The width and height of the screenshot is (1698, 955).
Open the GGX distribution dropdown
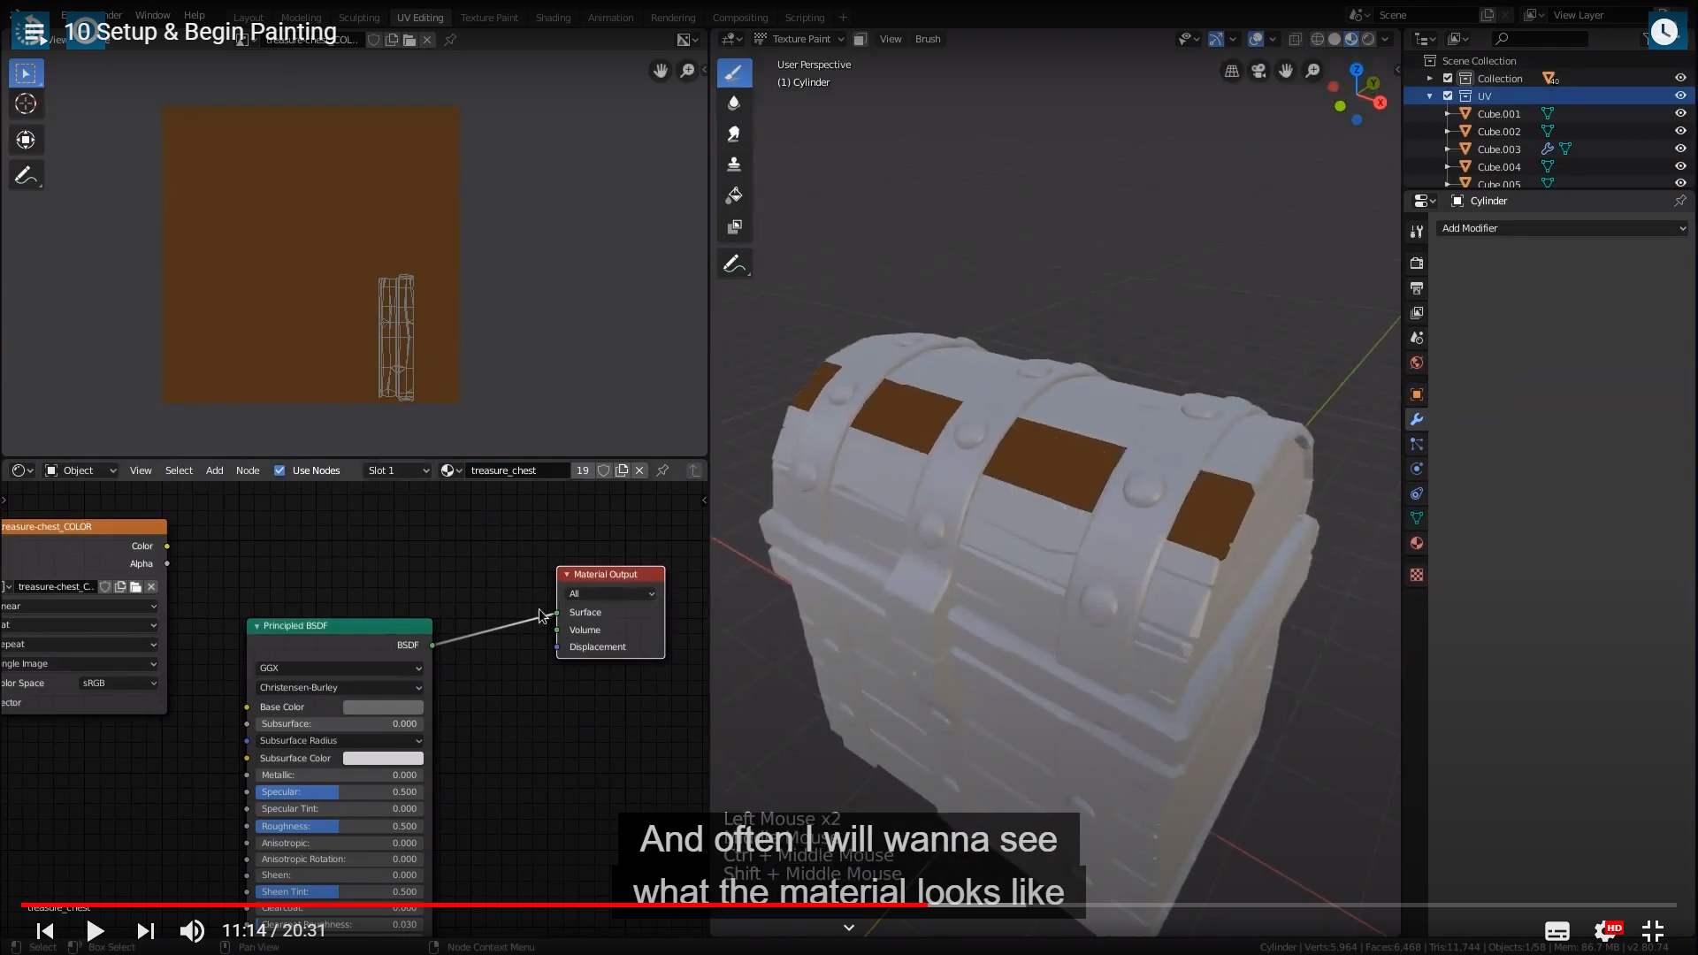pyautogui.click(x=340, y=668)
